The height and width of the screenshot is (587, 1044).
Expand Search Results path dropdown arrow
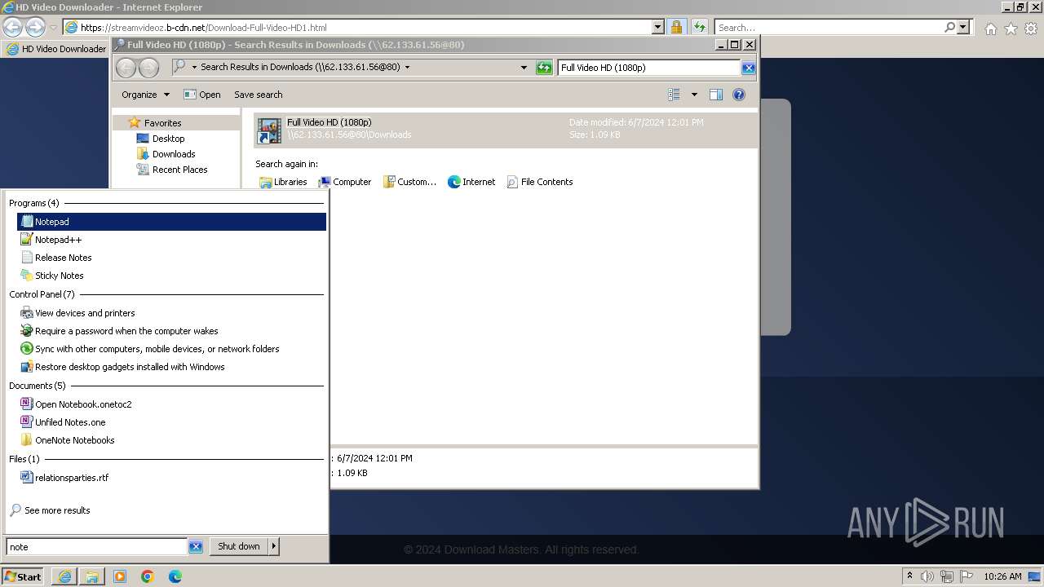[x=407, y=67]
